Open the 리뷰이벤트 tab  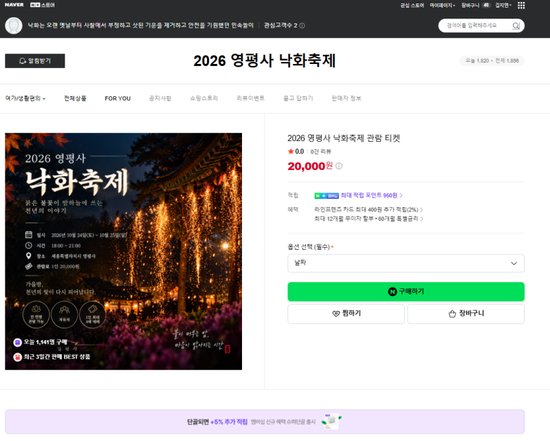250,98
